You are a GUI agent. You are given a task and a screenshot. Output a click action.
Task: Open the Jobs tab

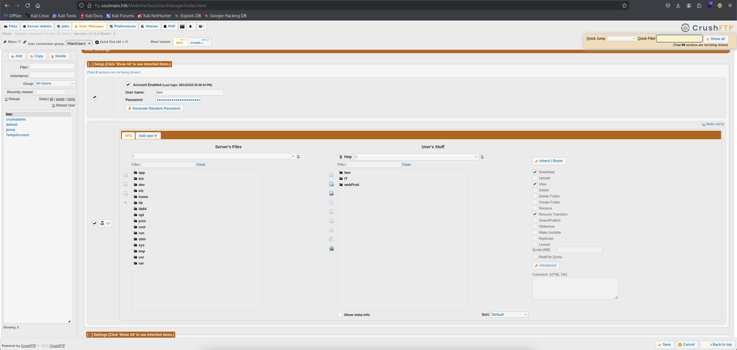[63, 26]
